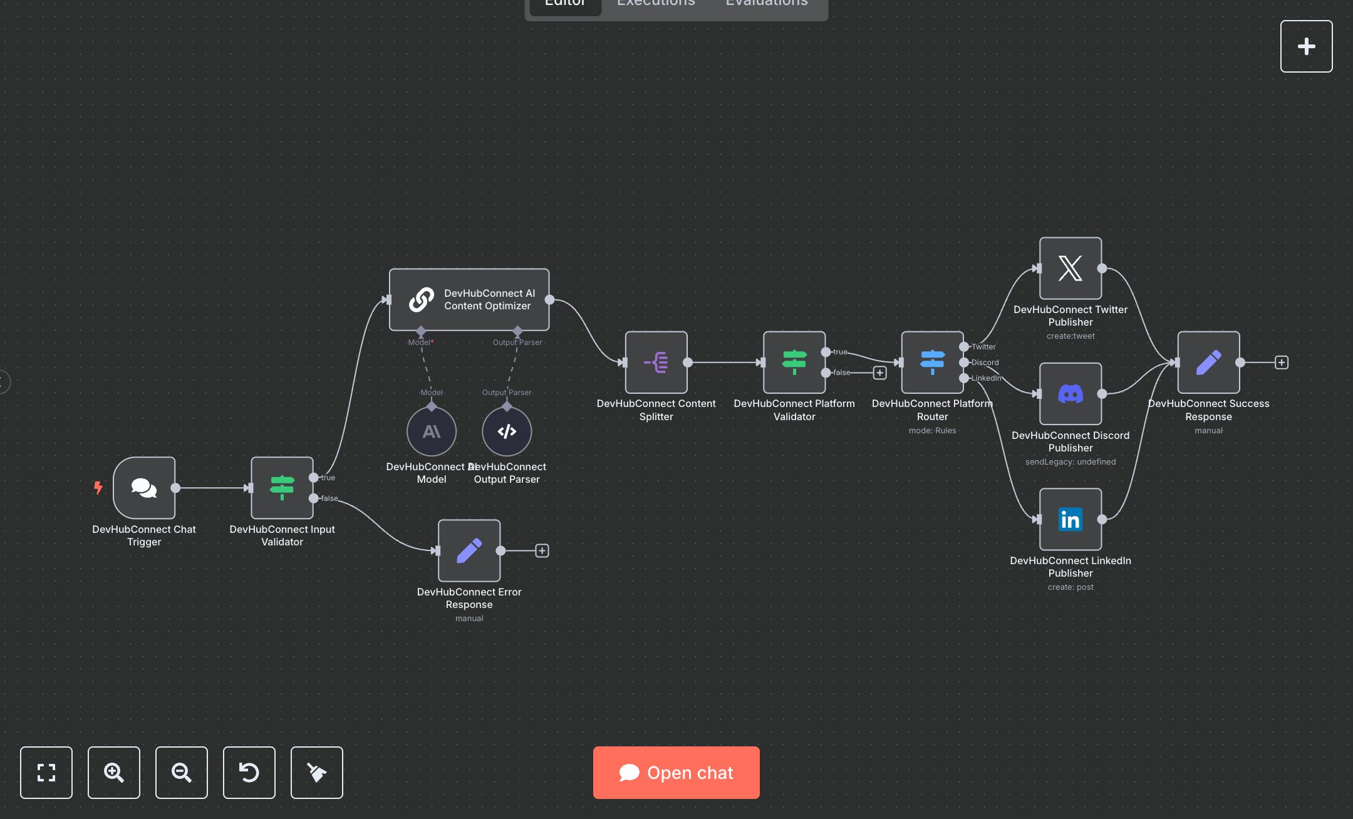Click the DevHubConnect Content Splitter node

[x=656, y=363]
